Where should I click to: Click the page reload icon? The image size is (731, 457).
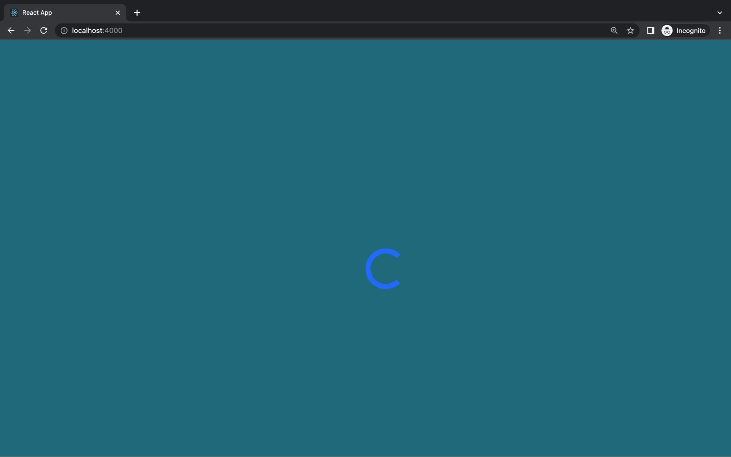pos(44,30)
